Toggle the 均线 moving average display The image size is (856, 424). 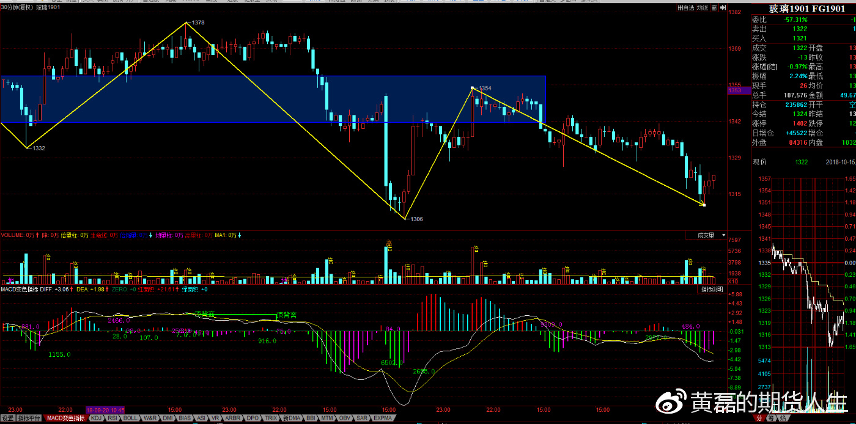[x=704, y=8]
